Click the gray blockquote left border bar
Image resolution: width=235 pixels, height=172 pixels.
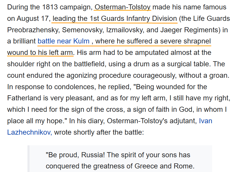pyautogui.click(x=28, y=159)
